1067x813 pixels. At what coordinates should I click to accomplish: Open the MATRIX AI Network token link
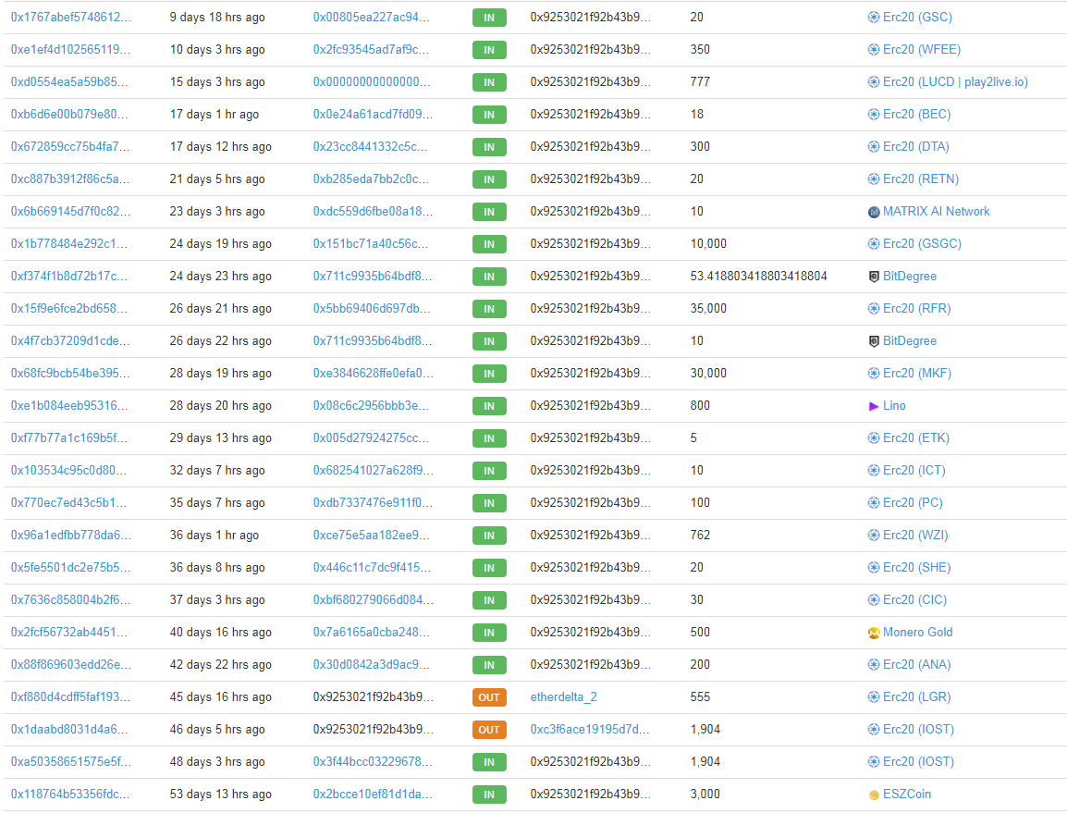(x=937, y=212)
